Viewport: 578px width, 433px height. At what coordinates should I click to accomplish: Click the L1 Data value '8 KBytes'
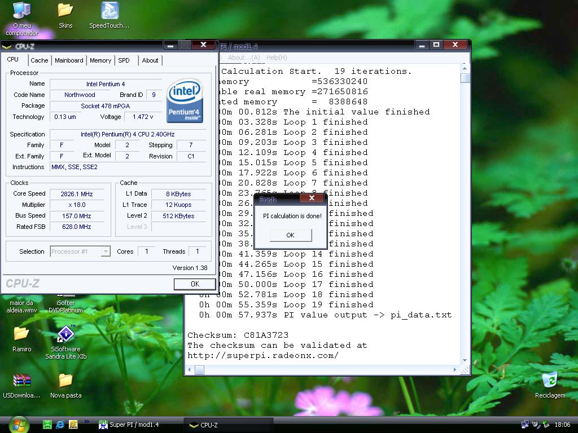click(x=178, y=194)
